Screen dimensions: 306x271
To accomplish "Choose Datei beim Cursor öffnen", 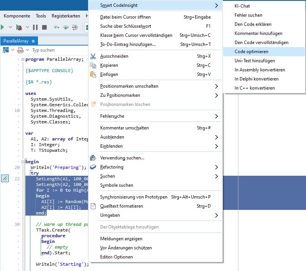I will click(x=155, y=17).
